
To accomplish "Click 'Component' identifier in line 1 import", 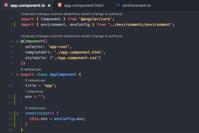I will pyautogui.click(x=51, y=19).
